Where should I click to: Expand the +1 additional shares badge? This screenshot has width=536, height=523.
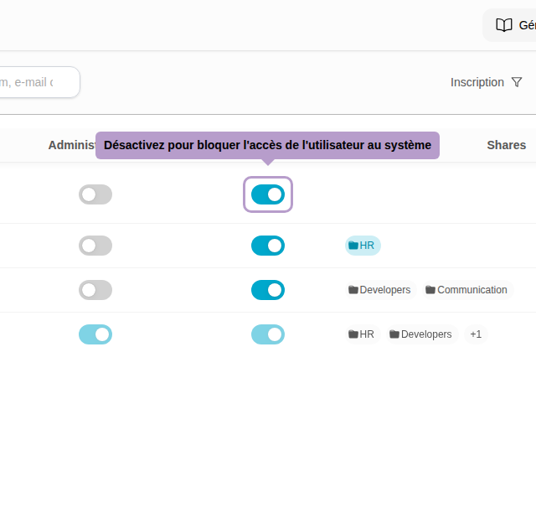pos(476,334)
